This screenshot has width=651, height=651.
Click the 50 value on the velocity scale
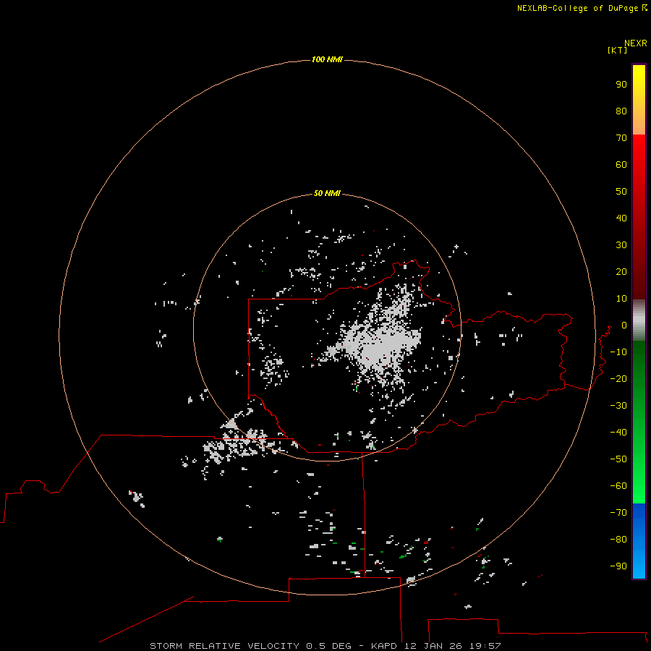621,192
